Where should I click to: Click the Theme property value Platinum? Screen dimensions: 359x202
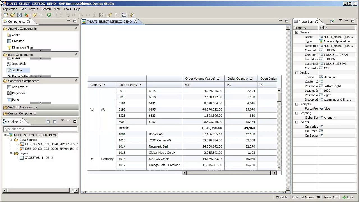click(329, 77)
